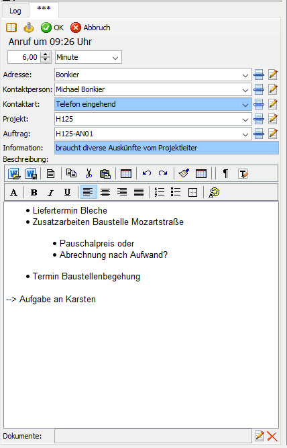The width and height of the screenshot is (287, 448).
Task: Click the cut scissors icon
Action: click(89, 173)
